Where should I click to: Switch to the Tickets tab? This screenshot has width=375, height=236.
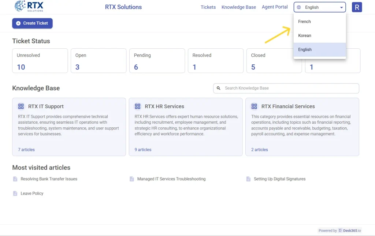pos(208,7)
